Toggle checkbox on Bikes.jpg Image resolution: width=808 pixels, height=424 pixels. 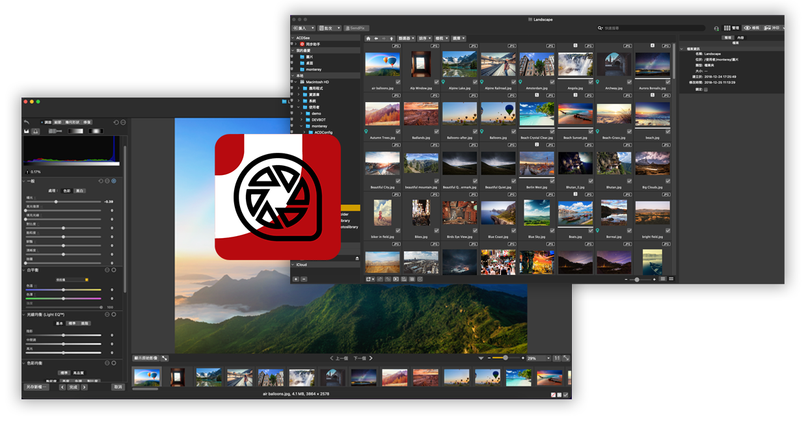pos(436,231)
